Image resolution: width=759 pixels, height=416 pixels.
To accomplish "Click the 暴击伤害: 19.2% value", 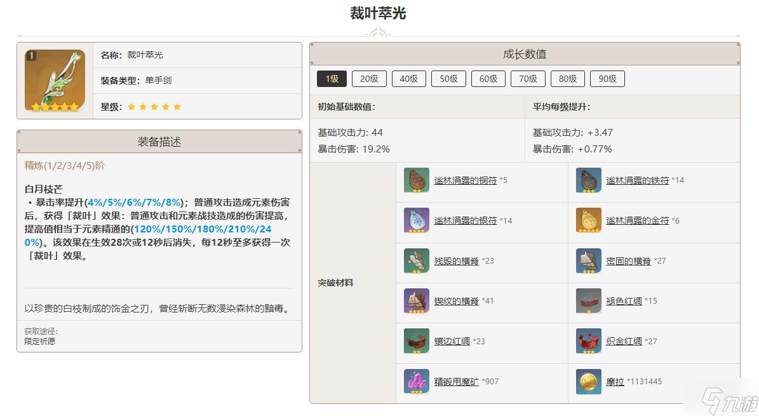I will 353,149.
